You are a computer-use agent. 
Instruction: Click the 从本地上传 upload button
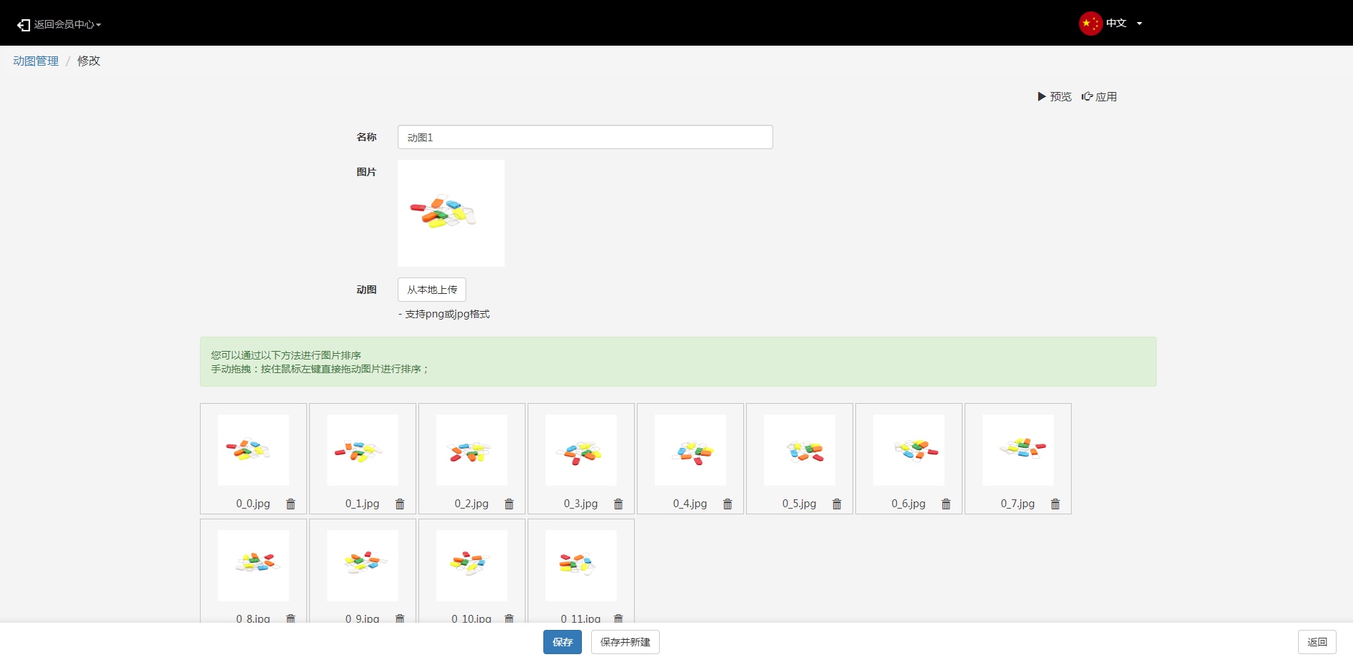pos(431,290)
